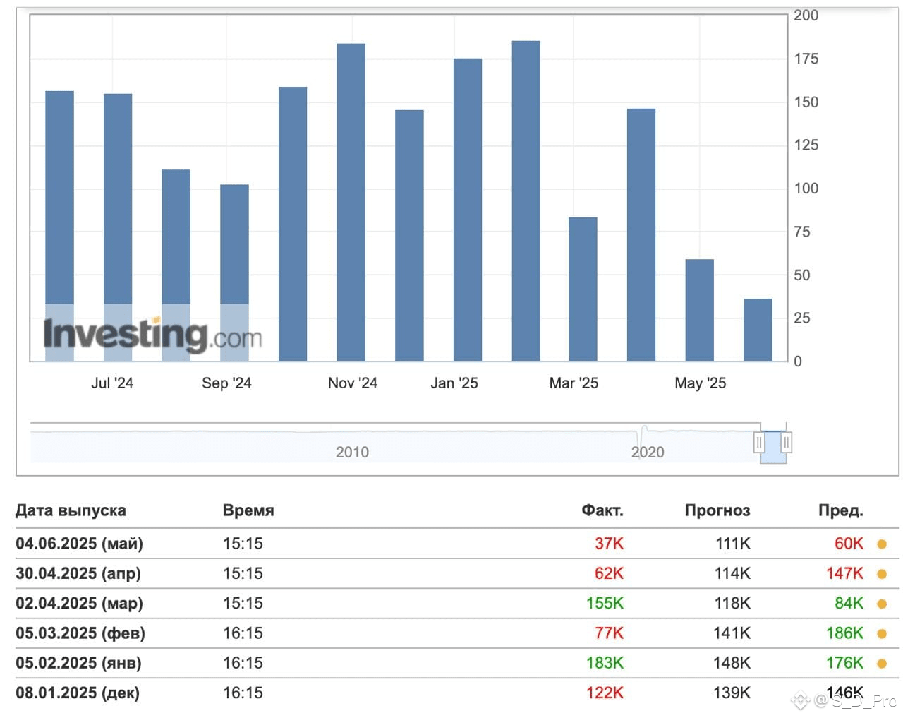The image size is (903, 718).
Task: Click the column header Факт.
Action: click(602, 510)
